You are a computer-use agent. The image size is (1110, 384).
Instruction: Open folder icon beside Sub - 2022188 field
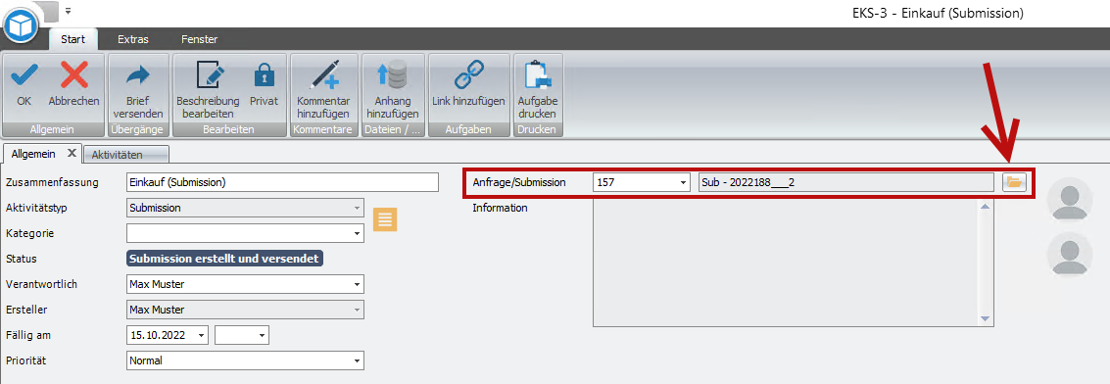pyautogui.click(x=1014, y=182)
